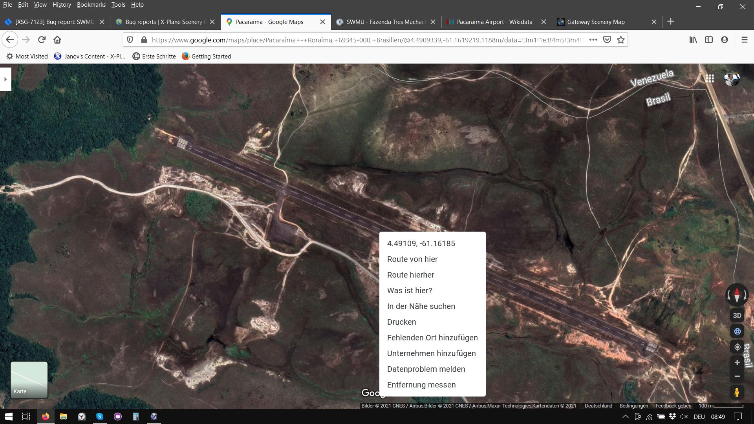Open Google apps grid
Screen dimensions: 754x424
click(710, 79)
